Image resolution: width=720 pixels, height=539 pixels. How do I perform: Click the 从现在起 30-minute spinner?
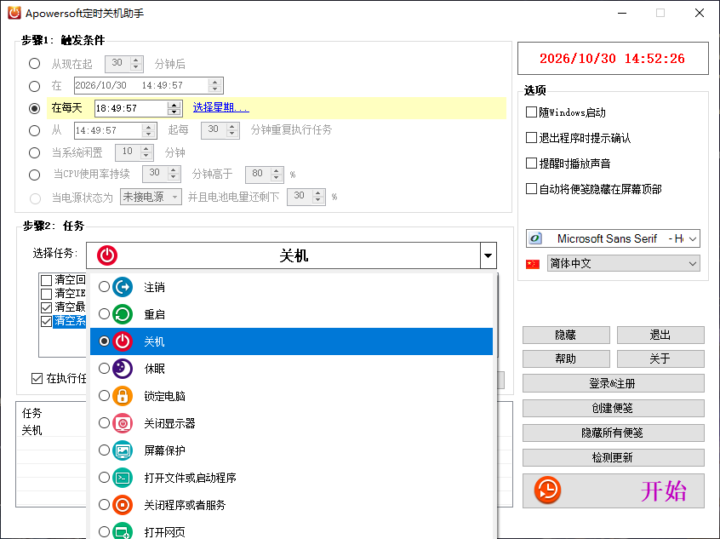[x=136, y=63]
